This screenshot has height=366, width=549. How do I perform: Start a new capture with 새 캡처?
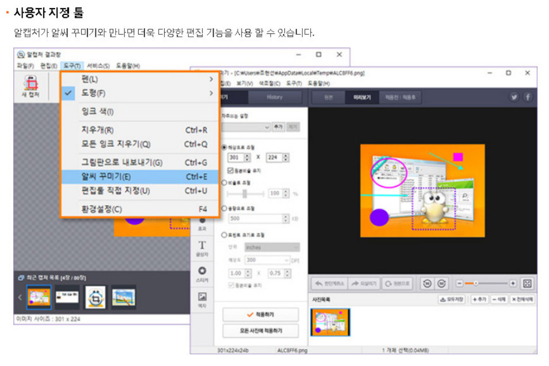point(31,86)
